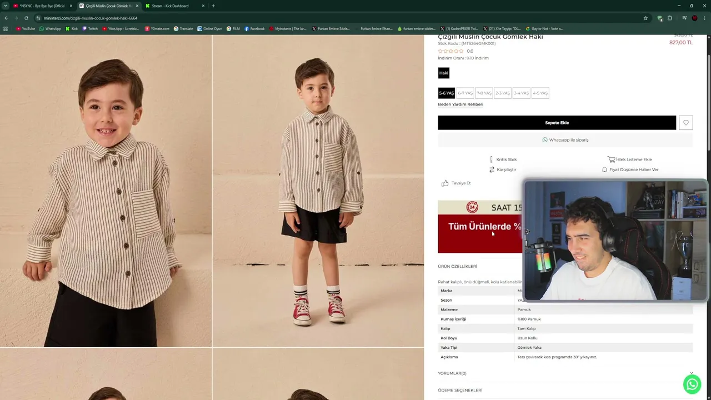
Task: Click the heart favorite icon beside Sepete Ekle
Action: [x=685, y=123]
